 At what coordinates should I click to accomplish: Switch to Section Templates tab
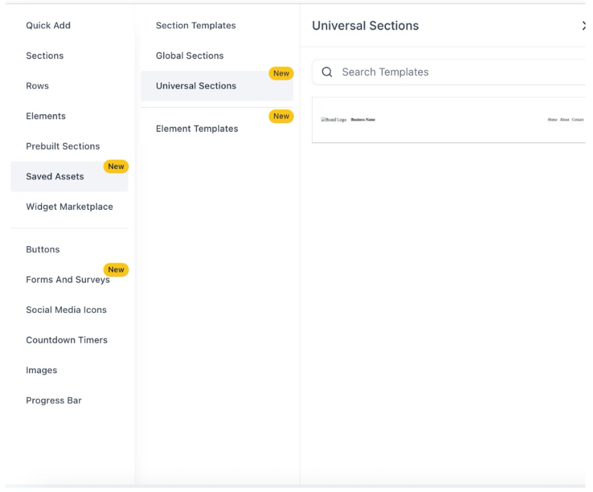pyautogui.click(x=196, y=26)
